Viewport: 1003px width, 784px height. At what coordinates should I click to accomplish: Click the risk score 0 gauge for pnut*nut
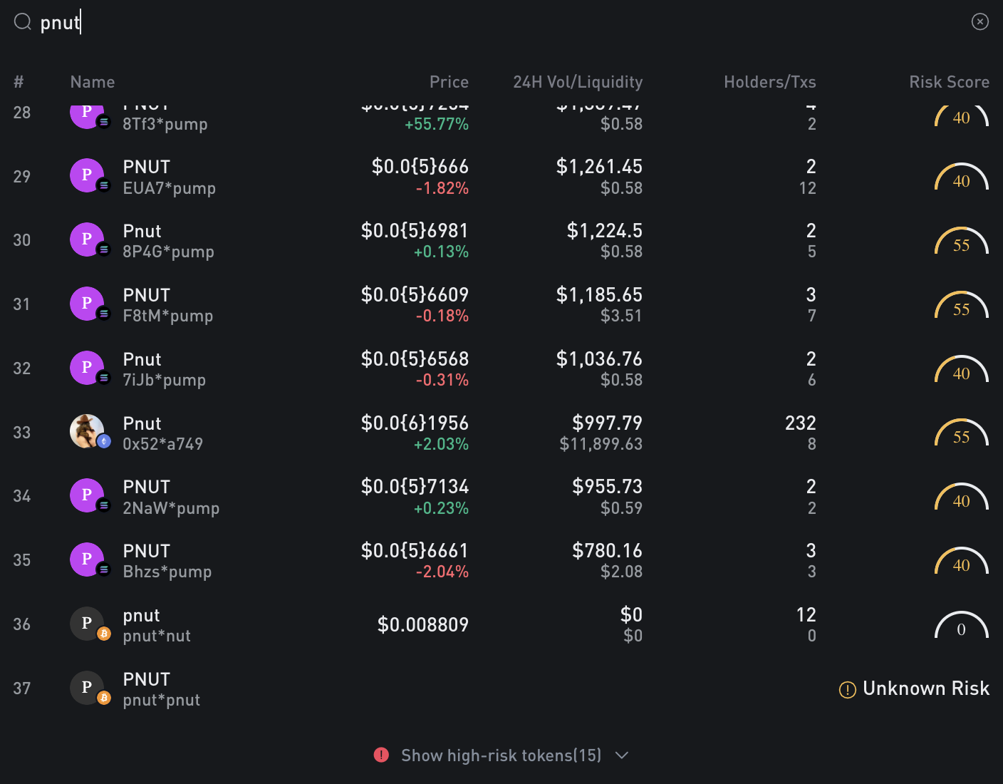pyautogui.click(x=961, y=626)
